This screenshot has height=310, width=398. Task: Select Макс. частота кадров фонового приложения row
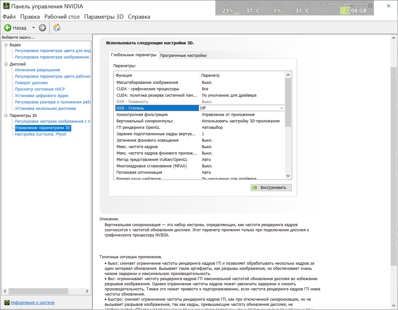[x=200, y=153]
